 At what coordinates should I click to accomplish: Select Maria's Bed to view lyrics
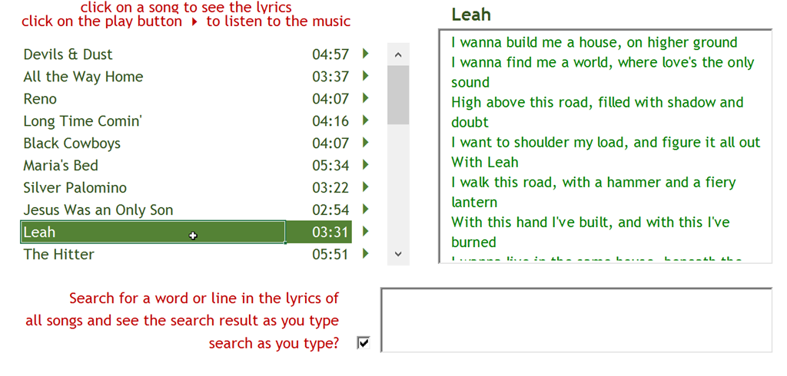tap(61, 166)
